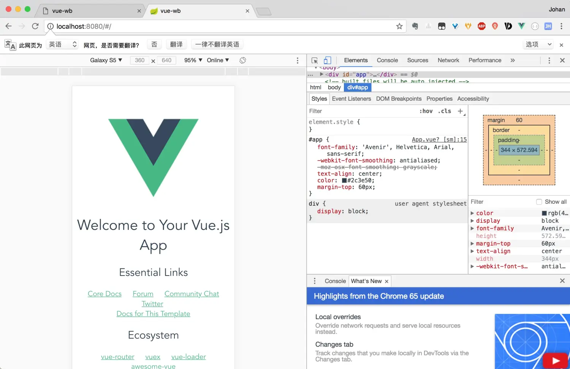Click the #2c3e50 color swatch

point(344,181)
